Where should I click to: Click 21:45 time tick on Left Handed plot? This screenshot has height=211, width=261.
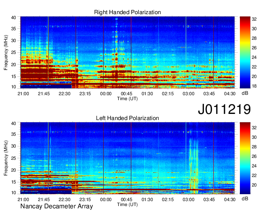tap(44, 200)
